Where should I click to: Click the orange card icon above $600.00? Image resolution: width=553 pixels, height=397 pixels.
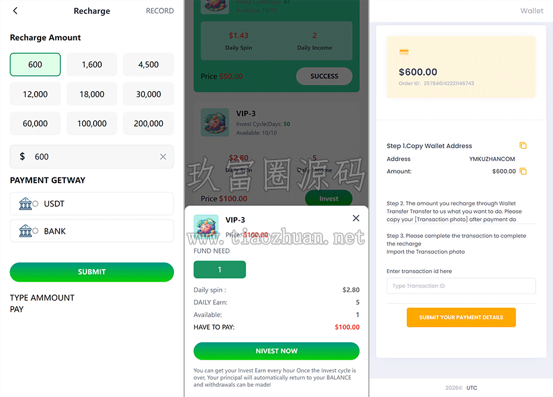[x=404, y=52]
